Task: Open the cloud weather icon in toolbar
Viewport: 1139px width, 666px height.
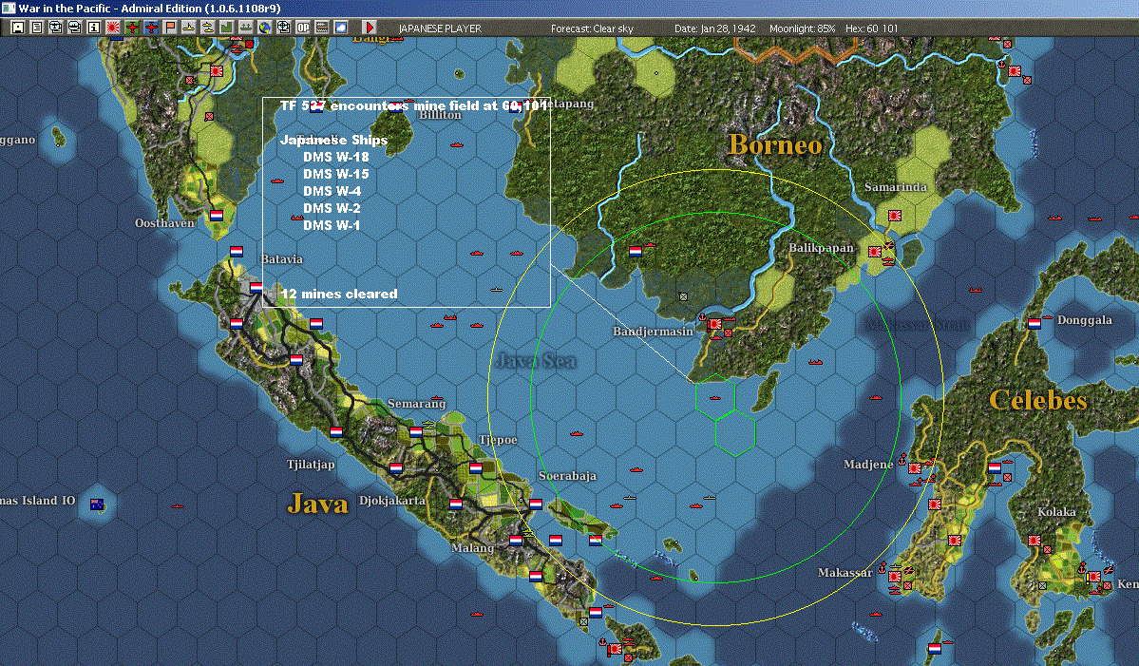Action: coord(341,28)
